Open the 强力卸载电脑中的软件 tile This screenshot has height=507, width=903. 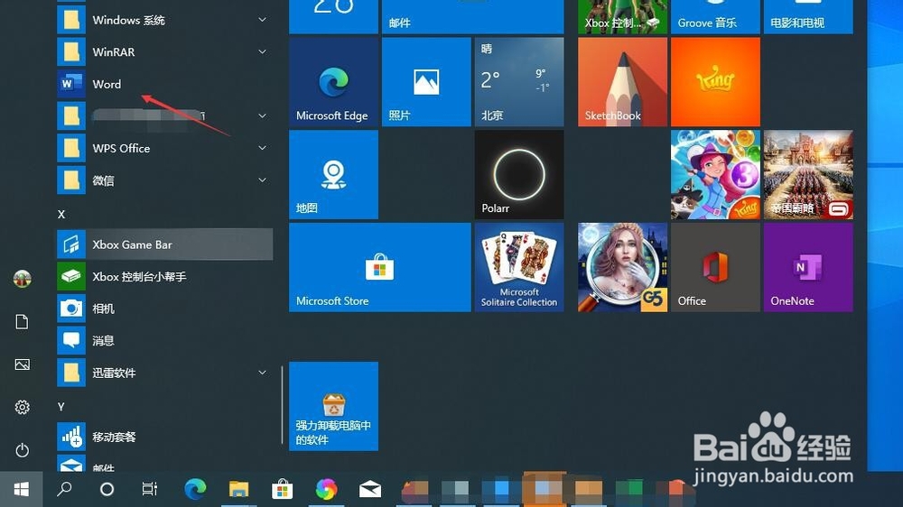(333, 406)
